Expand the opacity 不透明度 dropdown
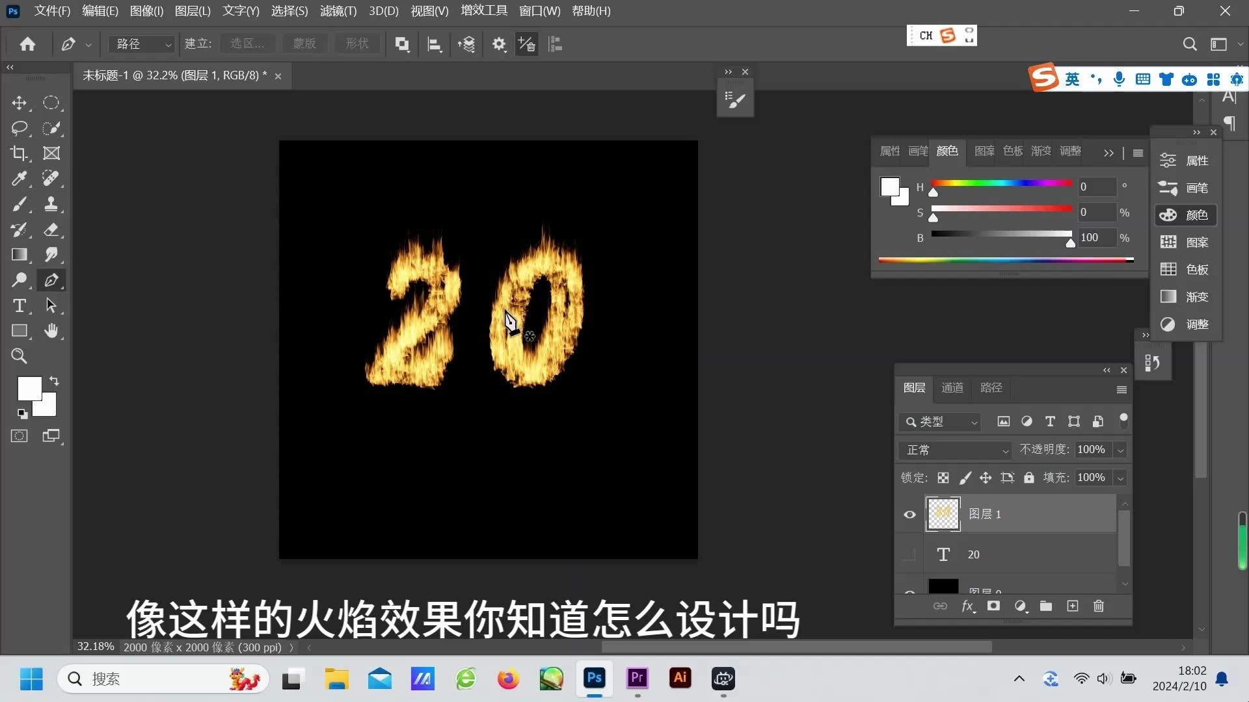Image resolution: width=1249 pixels, height=702 pixels. pos(1120,450)
